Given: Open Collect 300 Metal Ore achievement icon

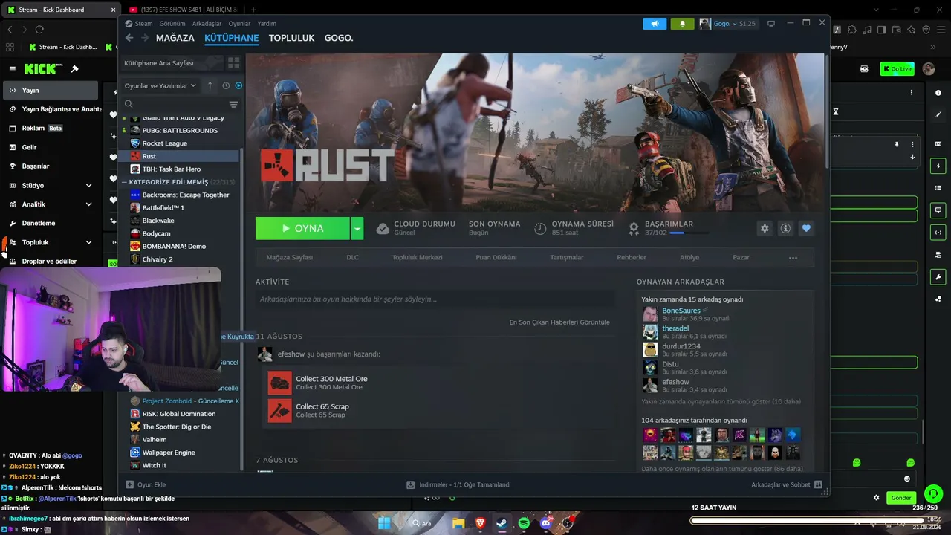Looking at the screenshot, I should coord(280,383).
